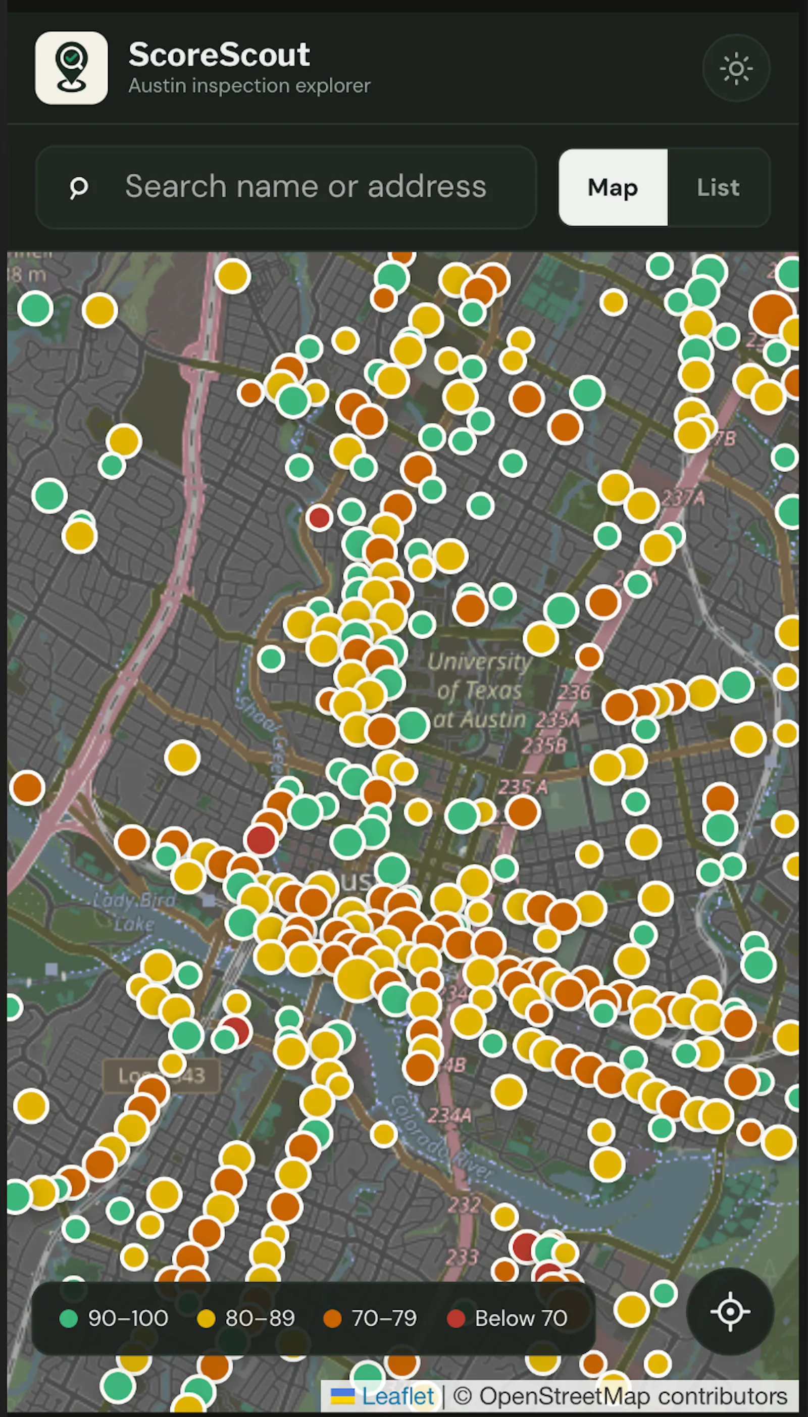The image size is (808, 1417).
Task: Focus the Search name or address field
Action: click(286, 187)
